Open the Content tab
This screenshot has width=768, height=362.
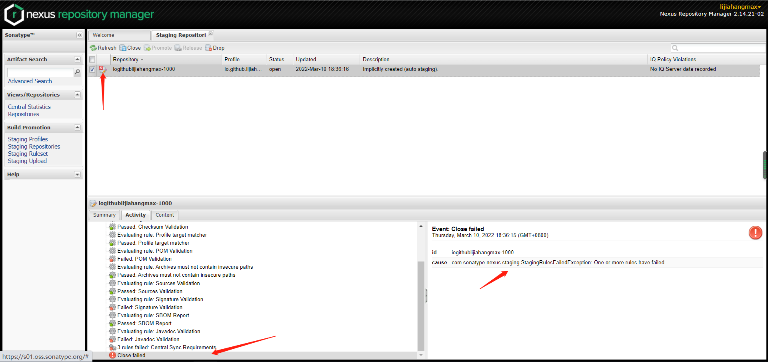click(165, 215)
